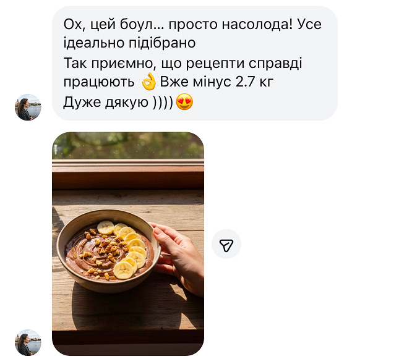The image size is (399, 359).
Task: Click the word "насолода!" in the message
Action: click(257, 25)
